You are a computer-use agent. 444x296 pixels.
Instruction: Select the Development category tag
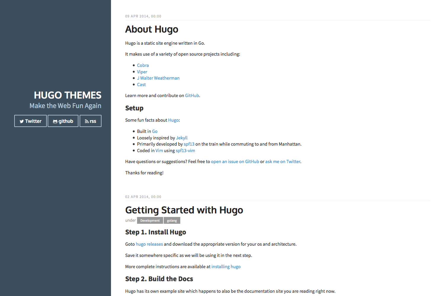click(150, 221)
